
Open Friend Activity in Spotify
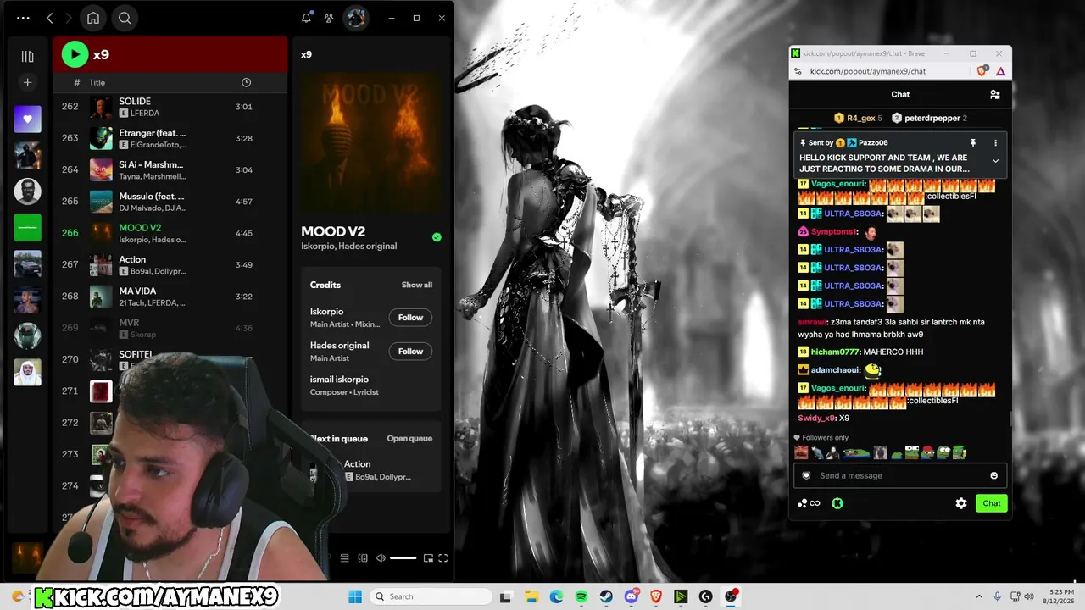[x=329, y=18]
